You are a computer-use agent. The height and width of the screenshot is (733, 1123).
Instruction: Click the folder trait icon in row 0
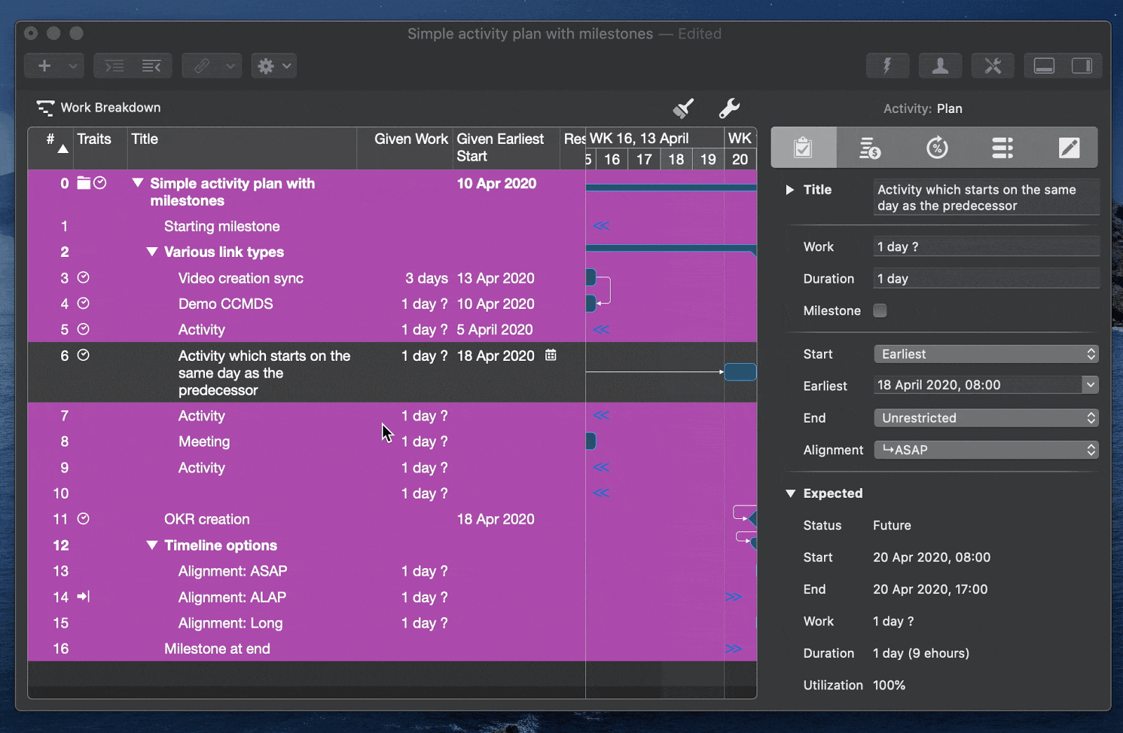pos(84,183)
